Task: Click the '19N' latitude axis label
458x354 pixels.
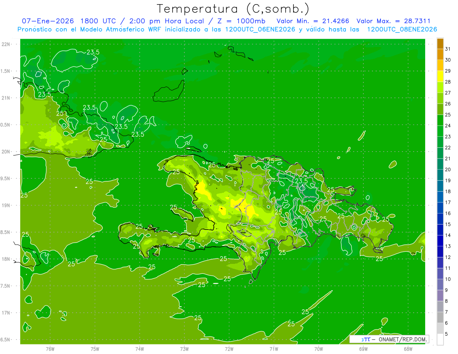Action: [5, 205]
